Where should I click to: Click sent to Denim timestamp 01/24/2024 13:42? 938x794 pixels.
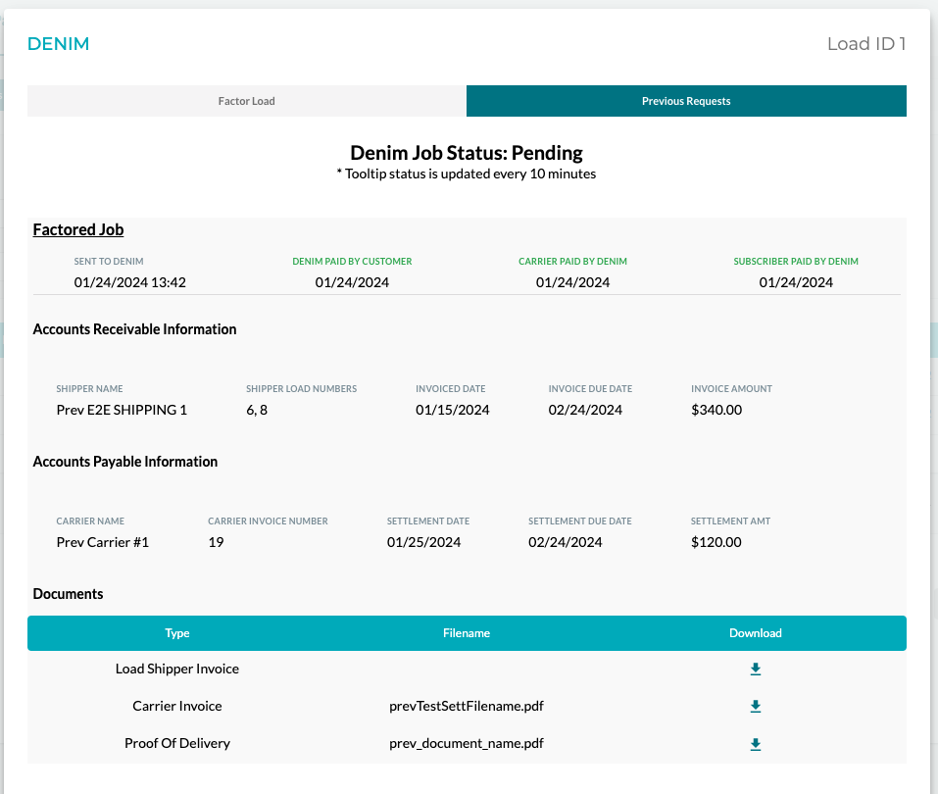click(129, 282)
